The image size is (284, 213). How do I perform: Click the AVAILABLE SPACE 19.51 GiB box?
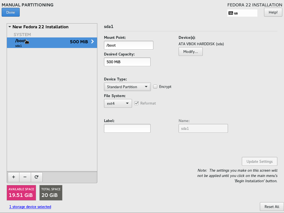[21, 193]
